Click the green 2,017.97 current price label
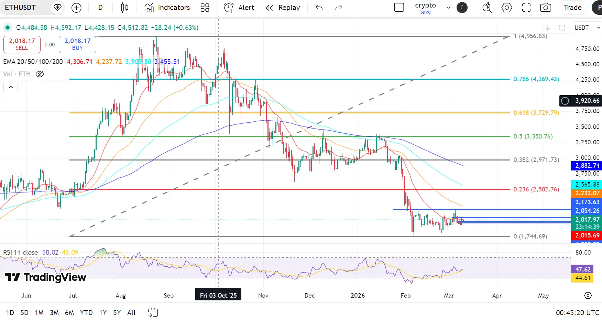This screenshot has height=321, width=602. pos(587,220)
